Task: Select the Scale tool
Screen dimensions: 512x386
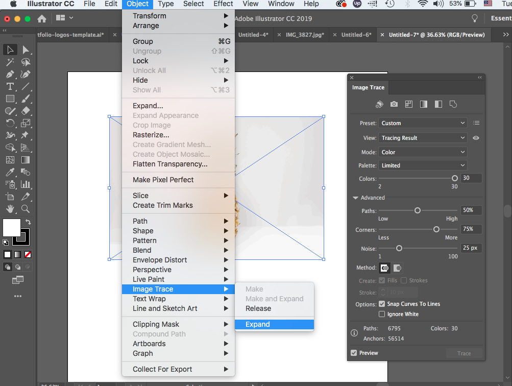Action: [26, 123]
